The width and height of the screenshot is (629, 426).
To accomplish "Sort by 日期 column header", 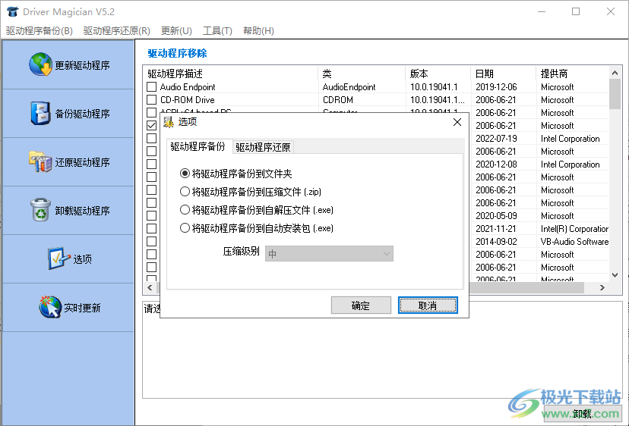I will (504, 74).
